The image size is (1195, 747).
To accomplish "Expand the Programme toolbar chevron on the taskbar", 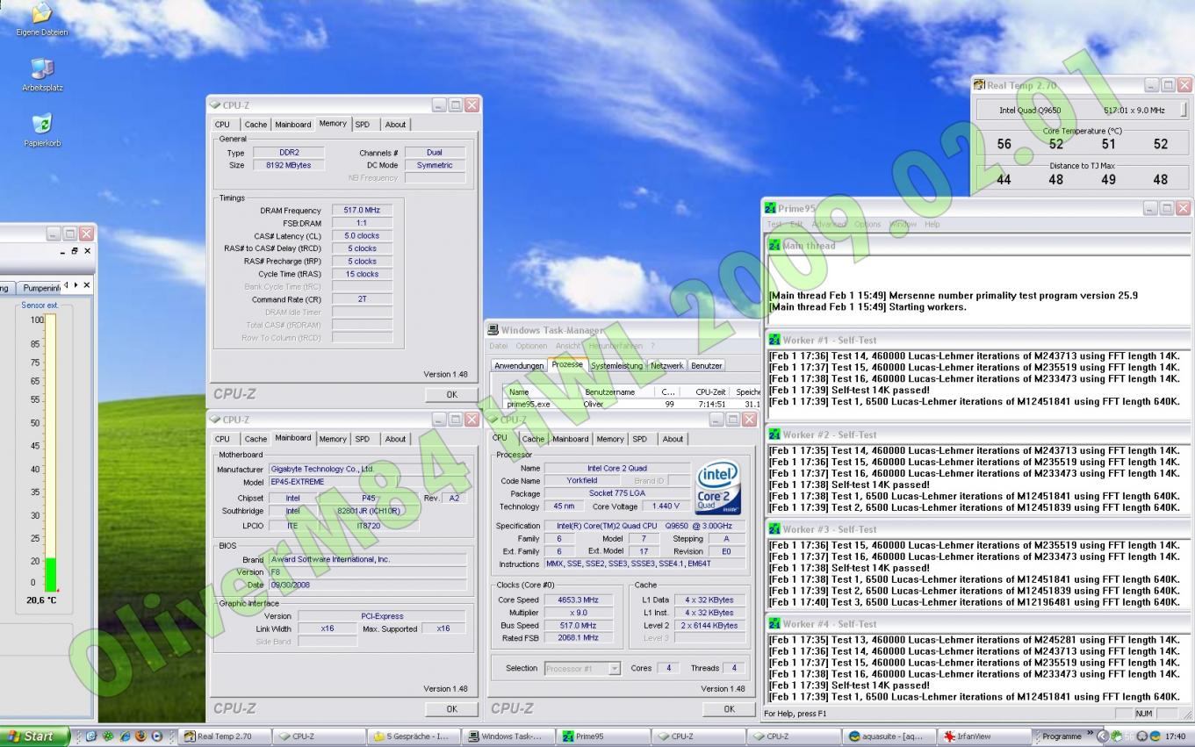I will [1090, 734].
